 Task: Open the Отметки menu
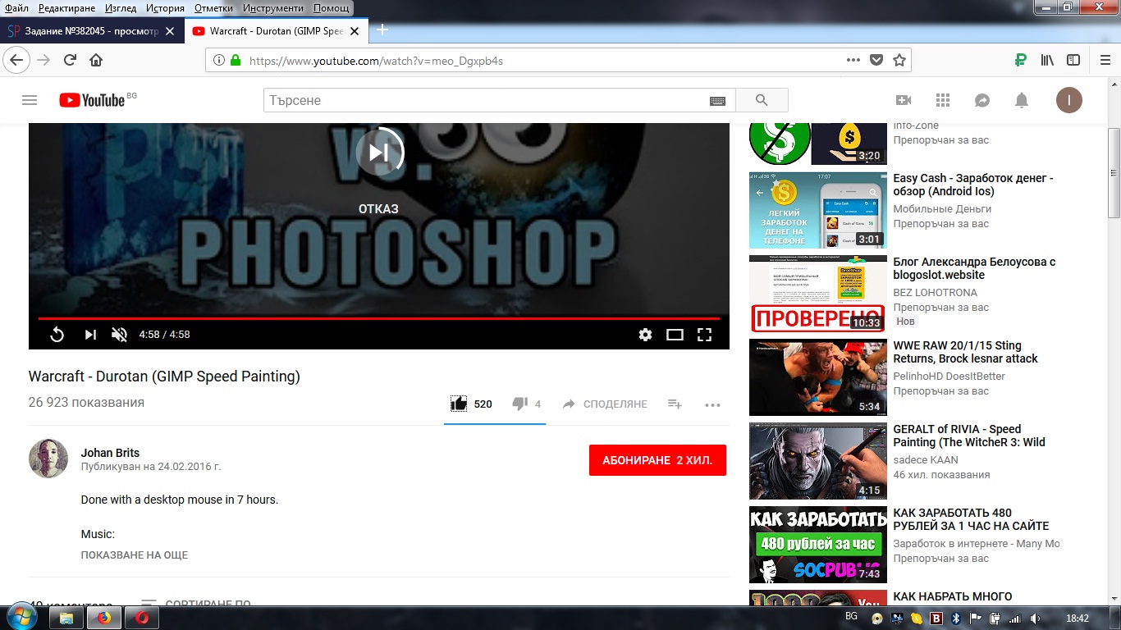(213, 8)
